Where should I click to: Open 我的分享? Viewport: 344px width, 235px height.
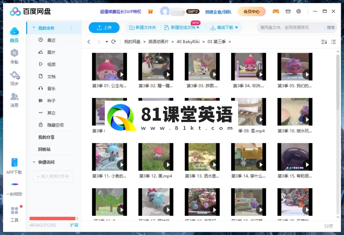[x=46, y=137]
